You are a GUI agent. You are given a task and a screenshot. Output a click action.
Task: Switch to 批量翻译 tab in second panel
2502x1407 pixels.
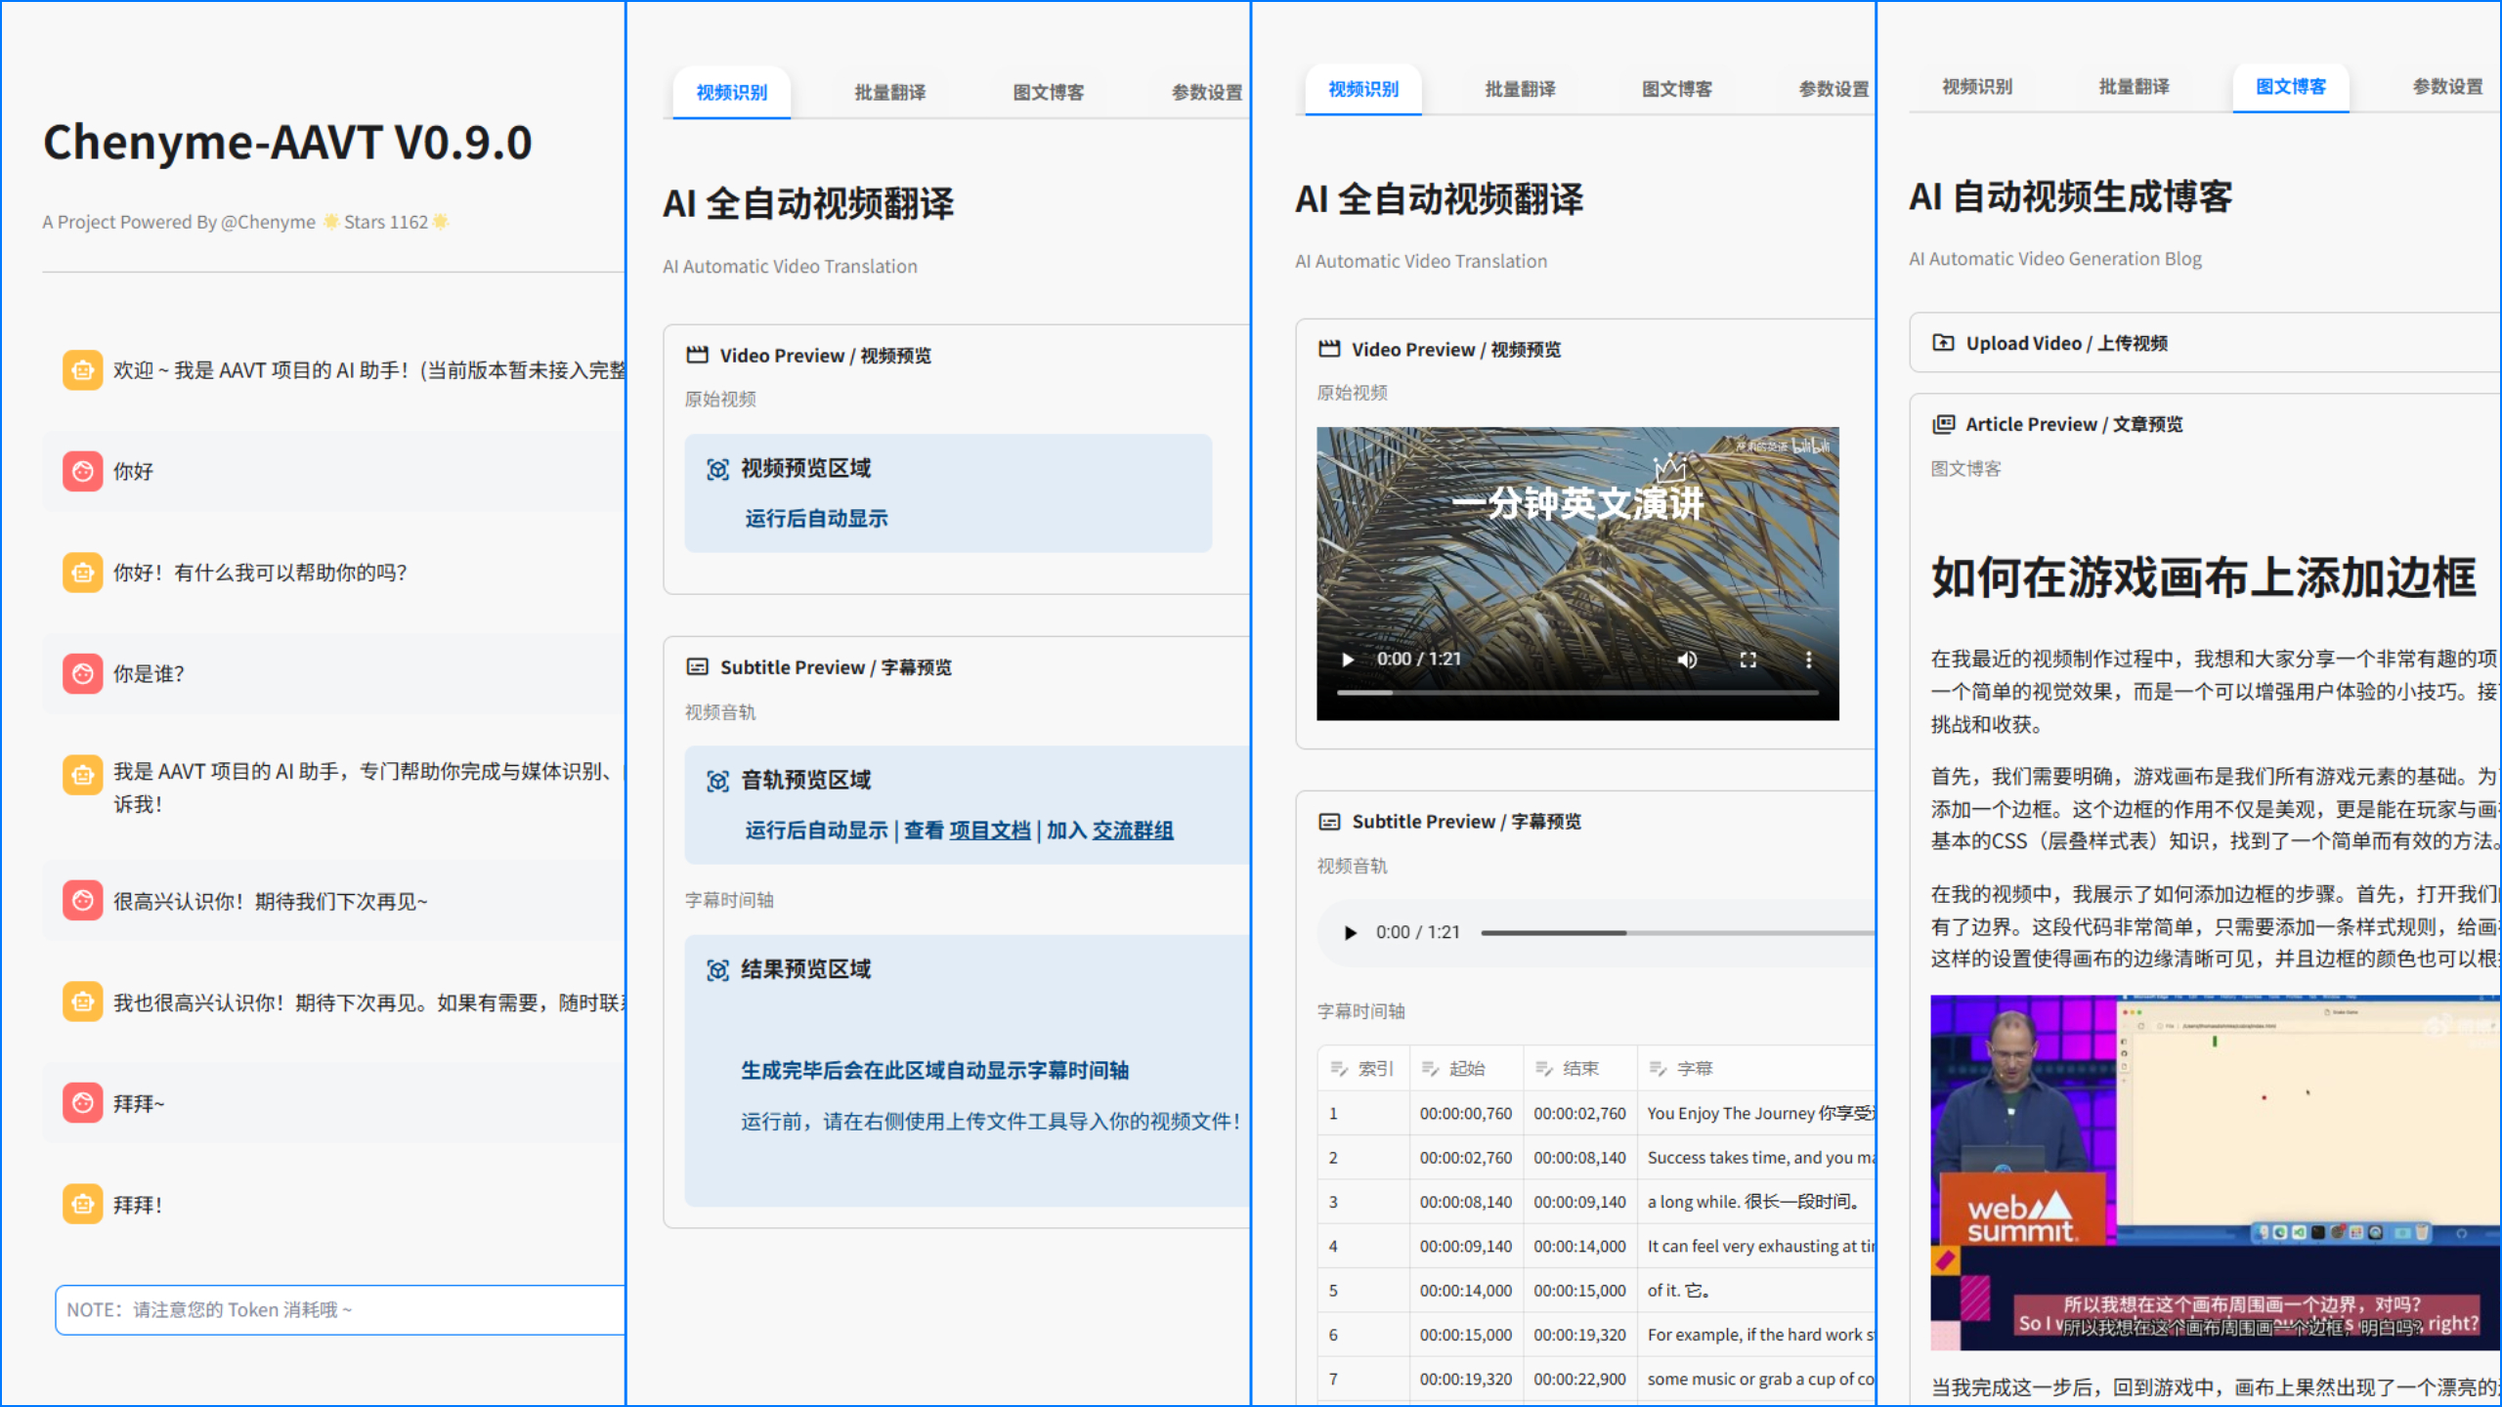tap(889, 93)
